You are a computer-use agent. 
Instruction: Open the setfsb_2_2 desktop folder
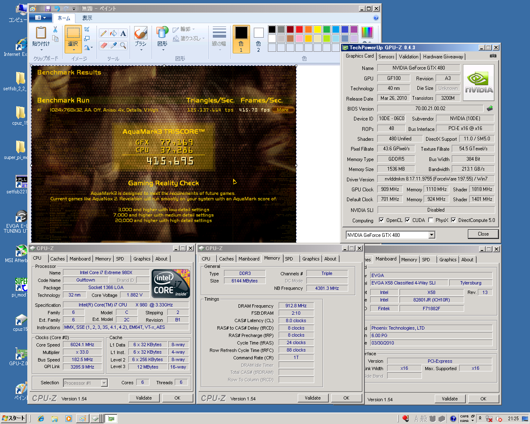click(x=19, y=80)
